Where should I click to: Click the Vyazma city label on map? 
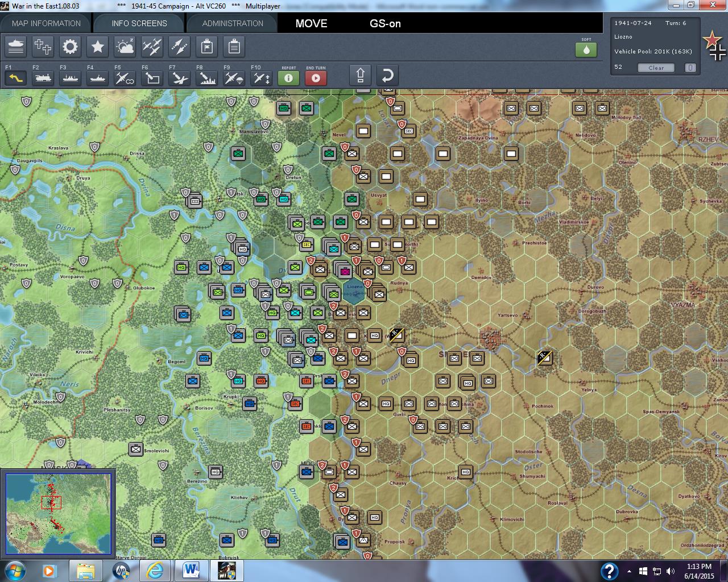pyautogui.click(x=682, y=305)
